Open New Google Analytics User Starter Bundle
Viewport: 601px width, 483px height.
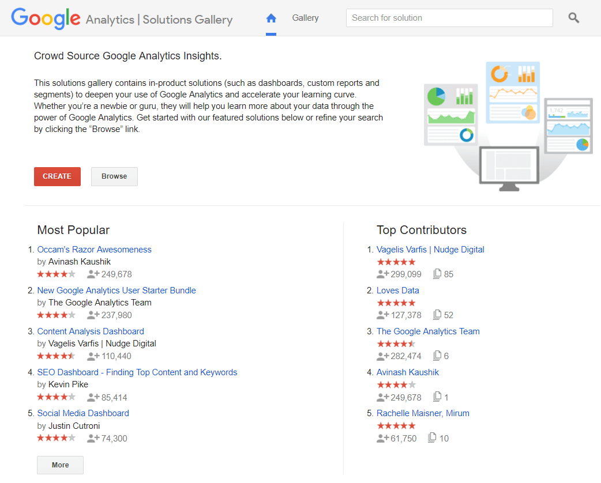pos(117,290)
